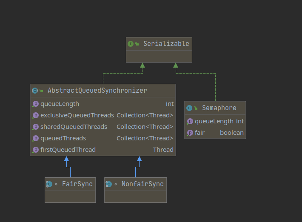
Task: Click the package-private dot beside FairSync
Action: (x=56, y=184)
